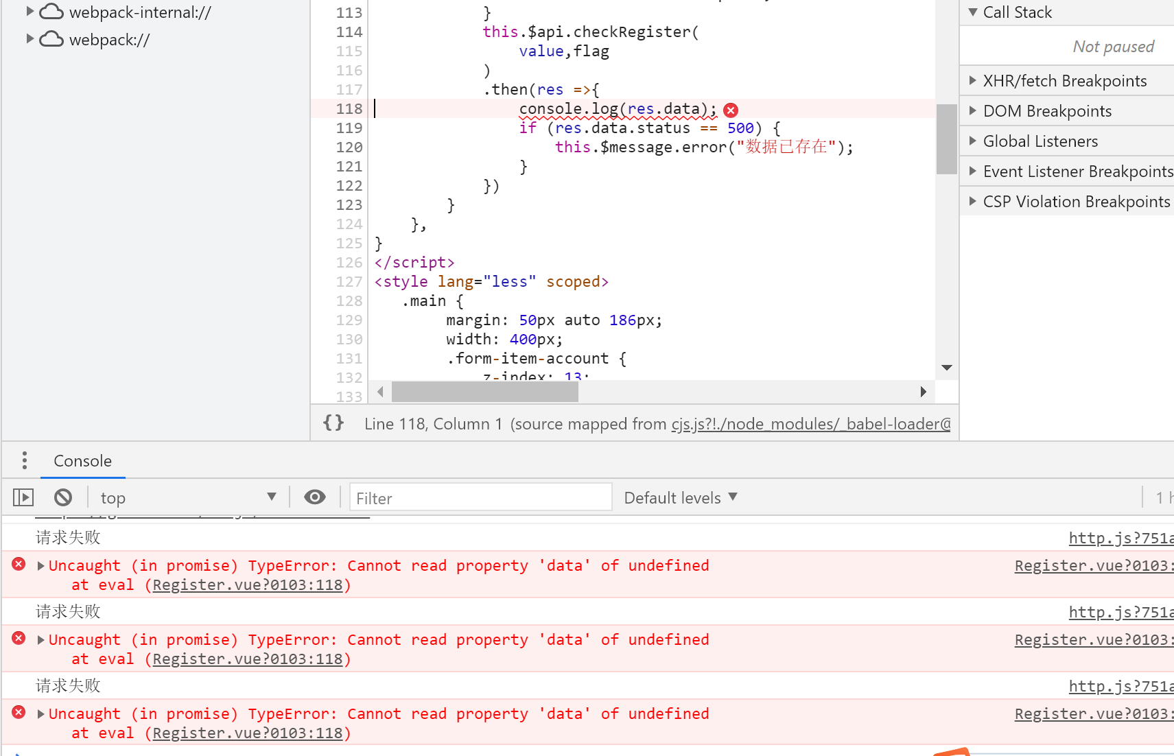1174x756 pixels.
Task: Click the this.$api.checkRegister code on line 114
Action: click(590, 32)
